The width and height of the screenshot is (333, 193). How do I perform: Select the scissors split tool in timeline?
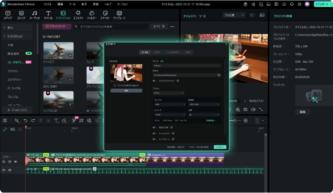(49, 120)
